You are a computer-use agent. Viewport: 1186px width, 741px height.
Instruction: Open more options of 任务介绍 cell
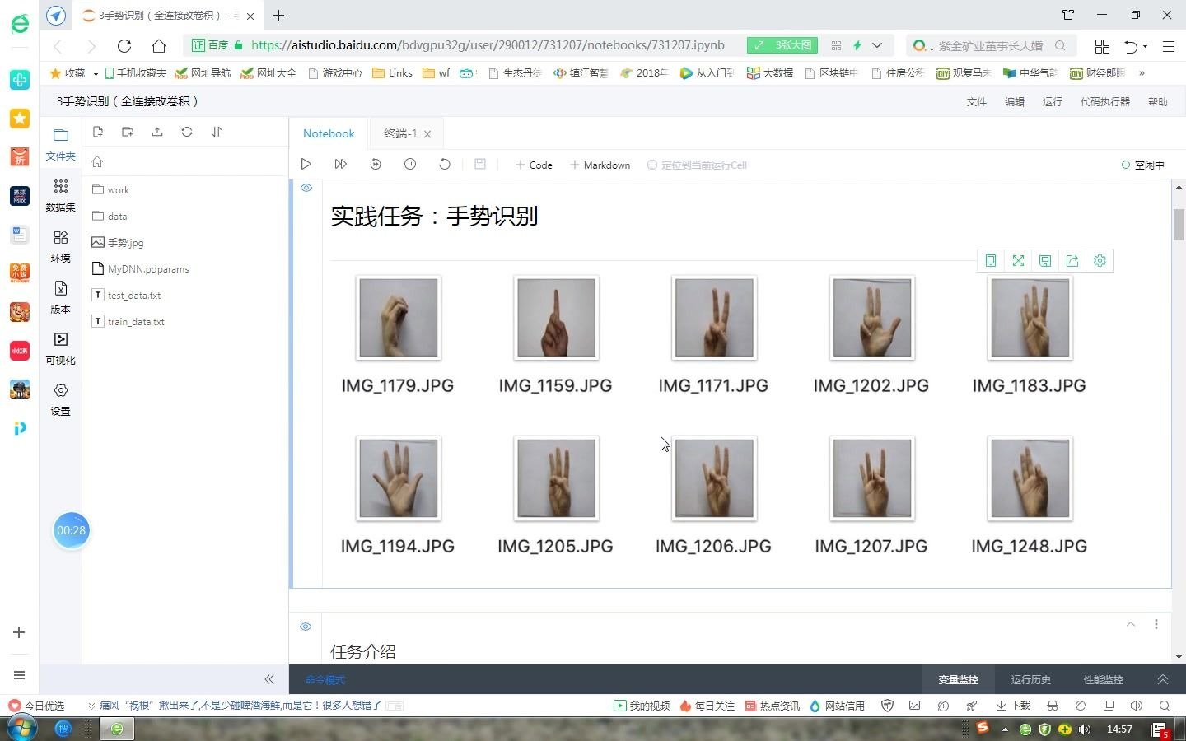pos(1156,624)
